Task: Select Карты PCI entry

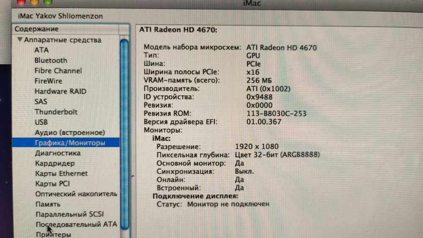Action: [x=52, y=183]
